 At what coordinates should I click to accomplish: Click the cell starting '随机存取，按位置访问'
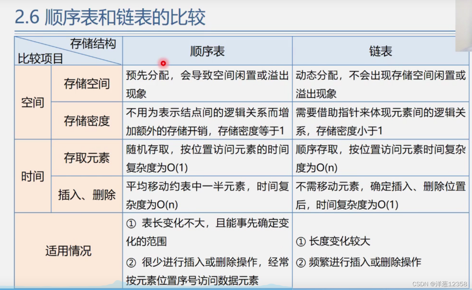tap(207, 158)
